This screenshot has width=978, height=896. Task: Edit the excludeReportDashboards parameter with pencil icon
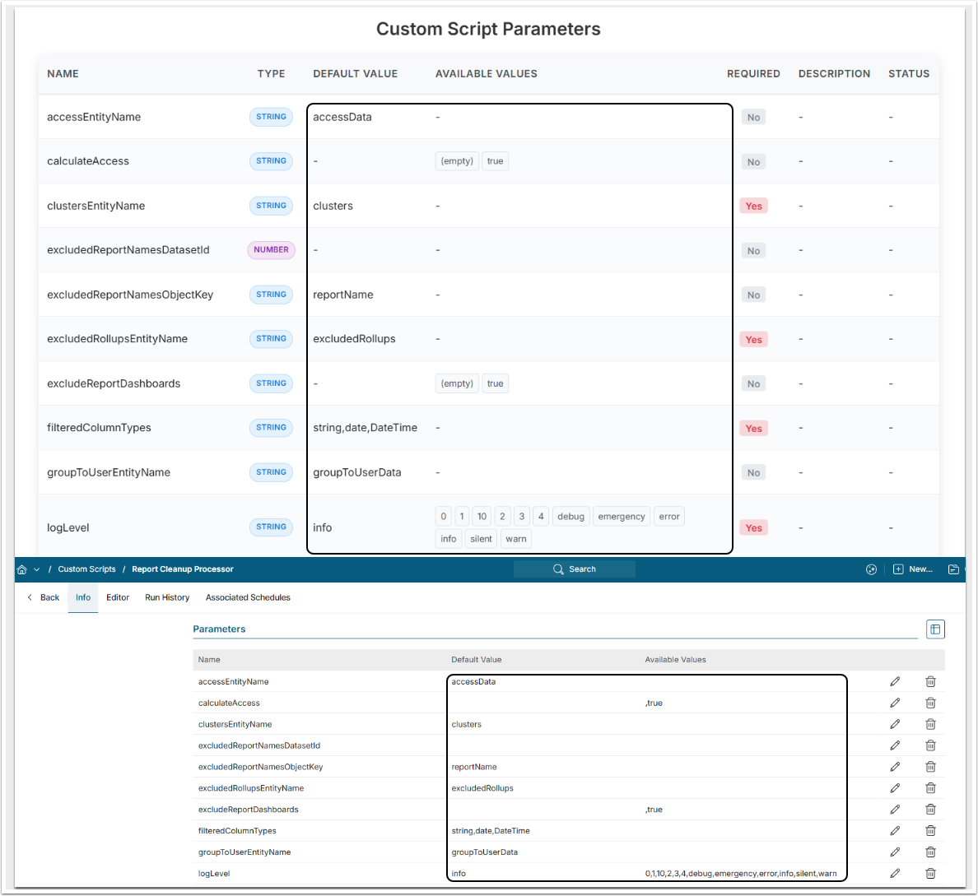pos(895,810)
